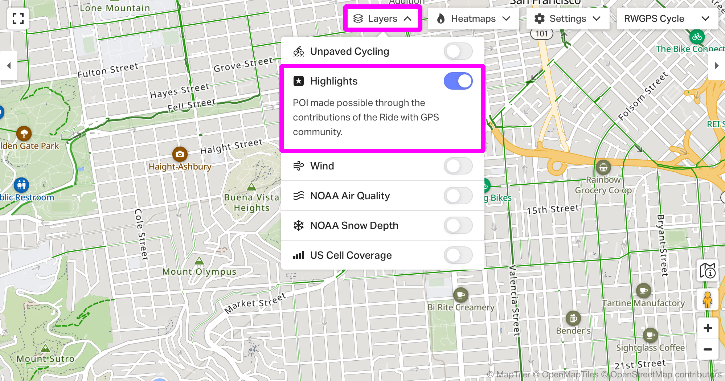Click the Rainbow Grocery Co-op marker

(x=603, y=167)
